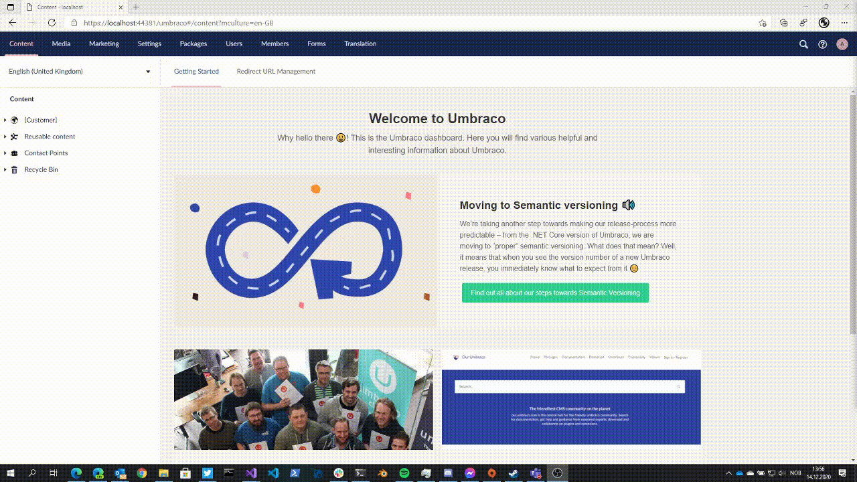Screen dimensions: 857x482
Task: Launch Visual Studio Code from the taskbar
Action: tap(273, 473)
